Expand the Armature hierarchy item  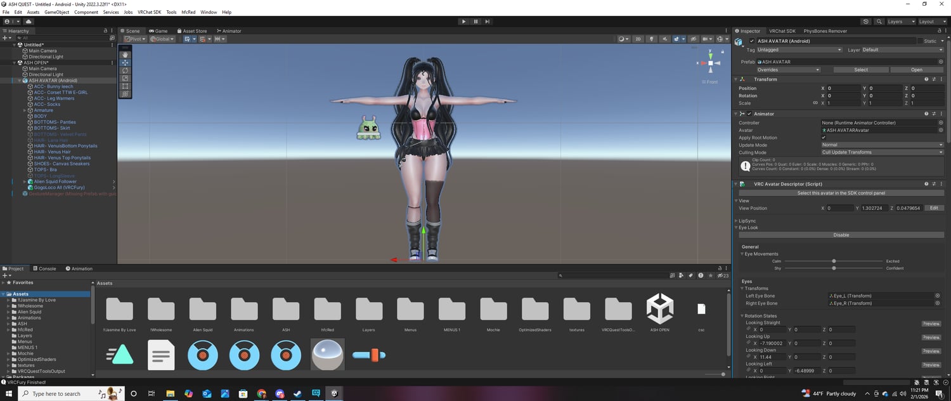click(x=25, y=110)
